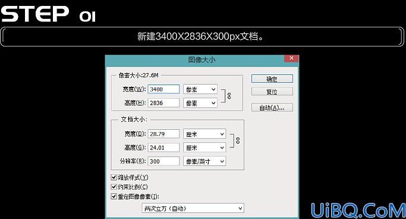Screen dimensions: 406x219
Task: Toggle the document size constrain link icon
Action: 238,140
